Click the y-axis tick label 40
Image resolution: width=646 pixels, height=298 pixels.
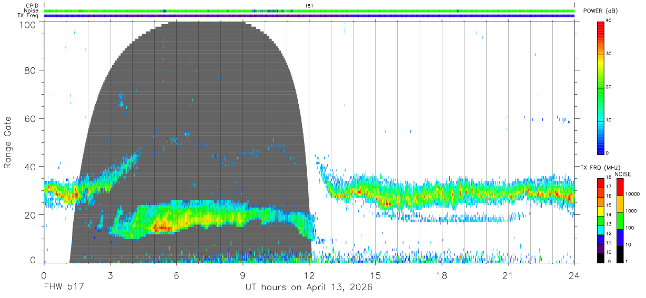(x=29, y=167)
